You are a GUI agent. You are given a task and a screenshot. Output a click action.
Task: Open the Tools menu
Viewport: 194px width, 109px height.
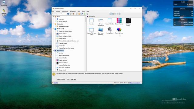point(83,11)
